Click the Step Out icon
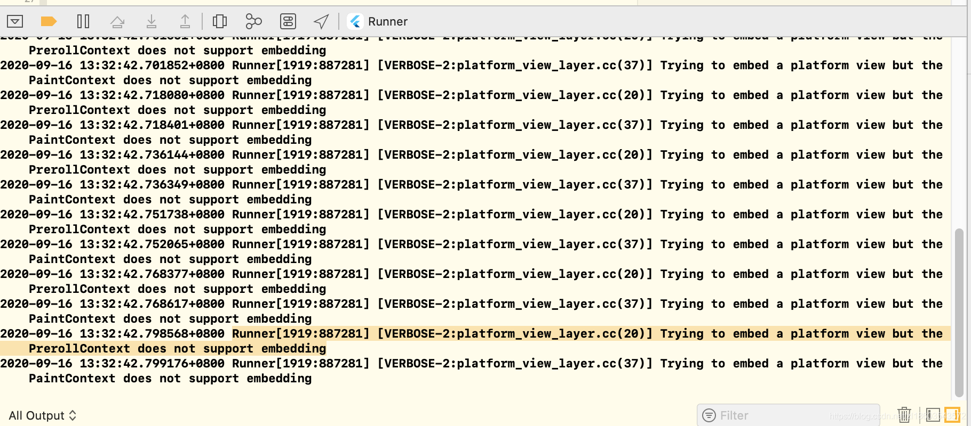This screenshot has width=971, height=426. 185,21
